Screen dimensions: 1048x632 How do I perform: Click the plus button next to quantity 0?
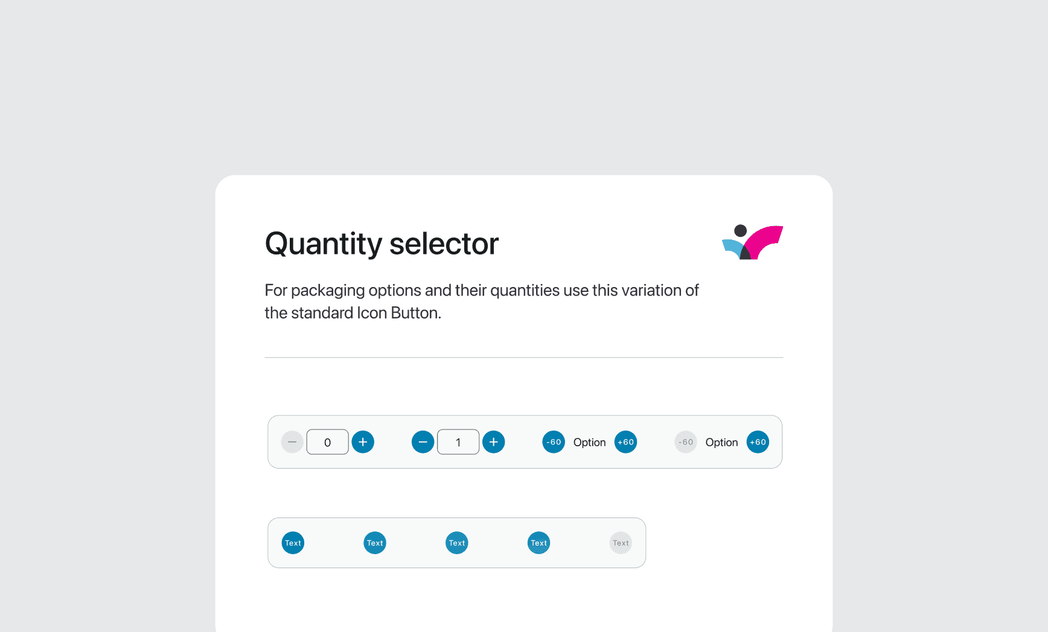click(x=363, y=442)
